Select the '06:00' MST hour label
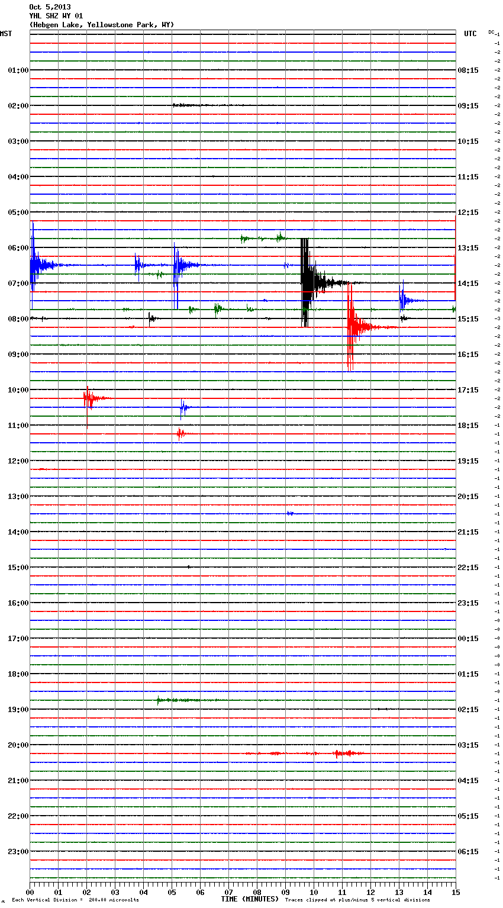The height and width of the screenshot is (908, 503). pos(18,248)
